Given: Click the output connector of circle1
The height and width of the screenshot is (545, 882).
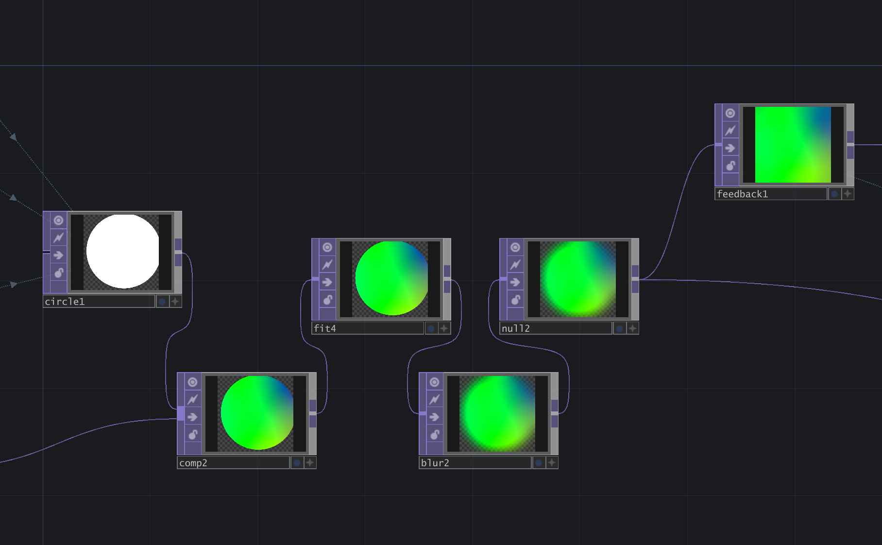Looking at the screenshot, I should (178, 252).
